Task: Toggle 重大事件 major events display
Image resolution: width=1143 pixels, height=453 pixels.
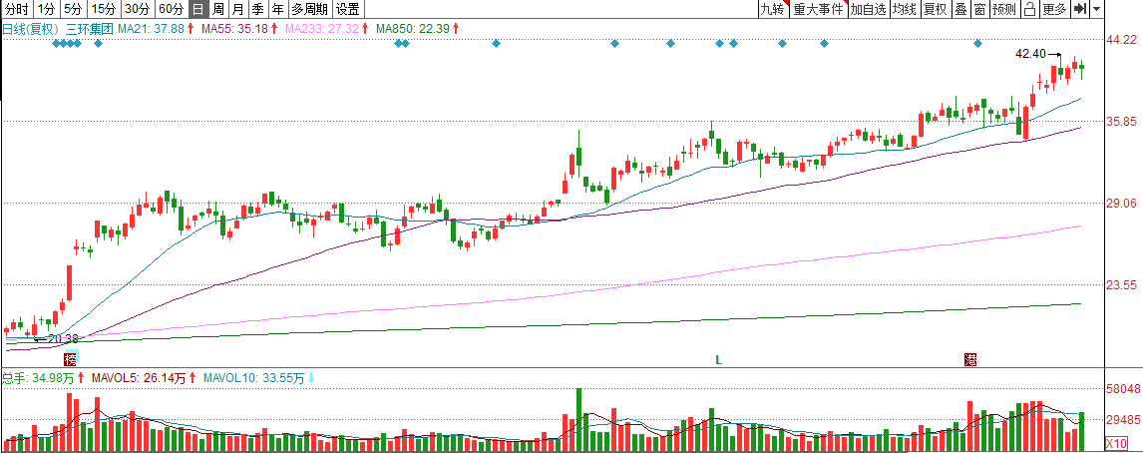Action: coord(819,10)
